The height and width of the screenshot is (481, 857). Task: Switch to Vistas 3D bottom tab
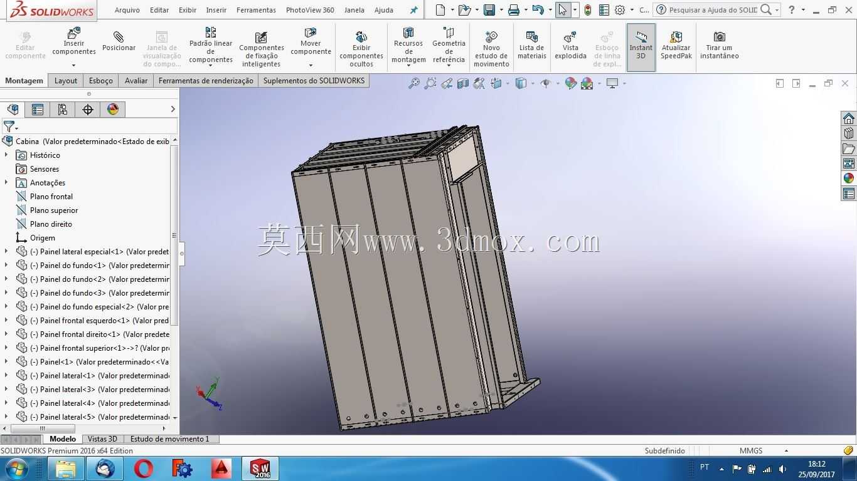point(102,439)
